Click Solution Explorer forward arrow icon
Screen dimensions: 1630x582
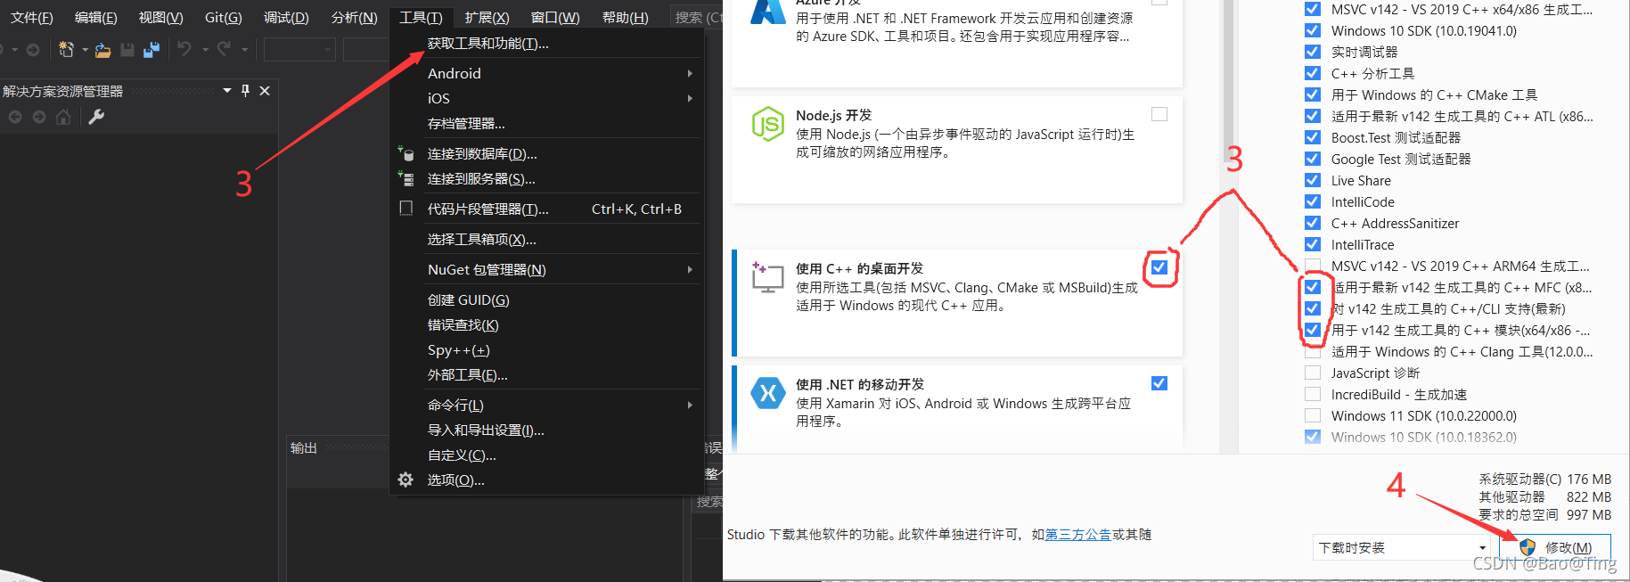point(39,117)
